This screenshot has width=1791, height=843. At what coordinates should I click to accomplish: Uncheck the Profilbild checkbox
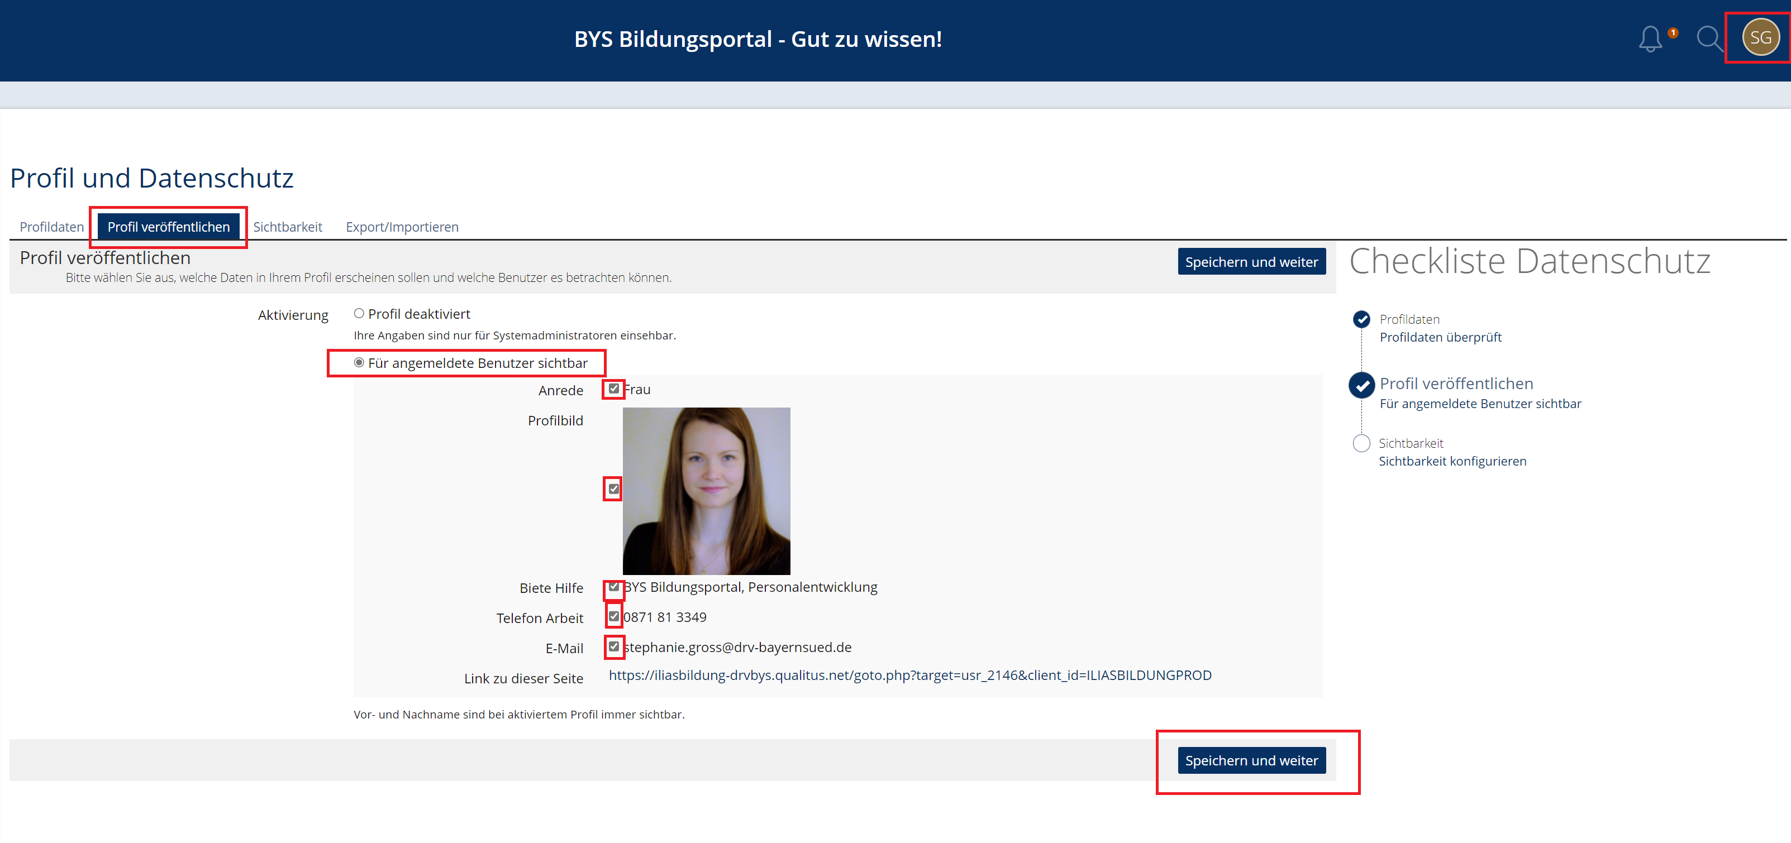click(613, 488)
